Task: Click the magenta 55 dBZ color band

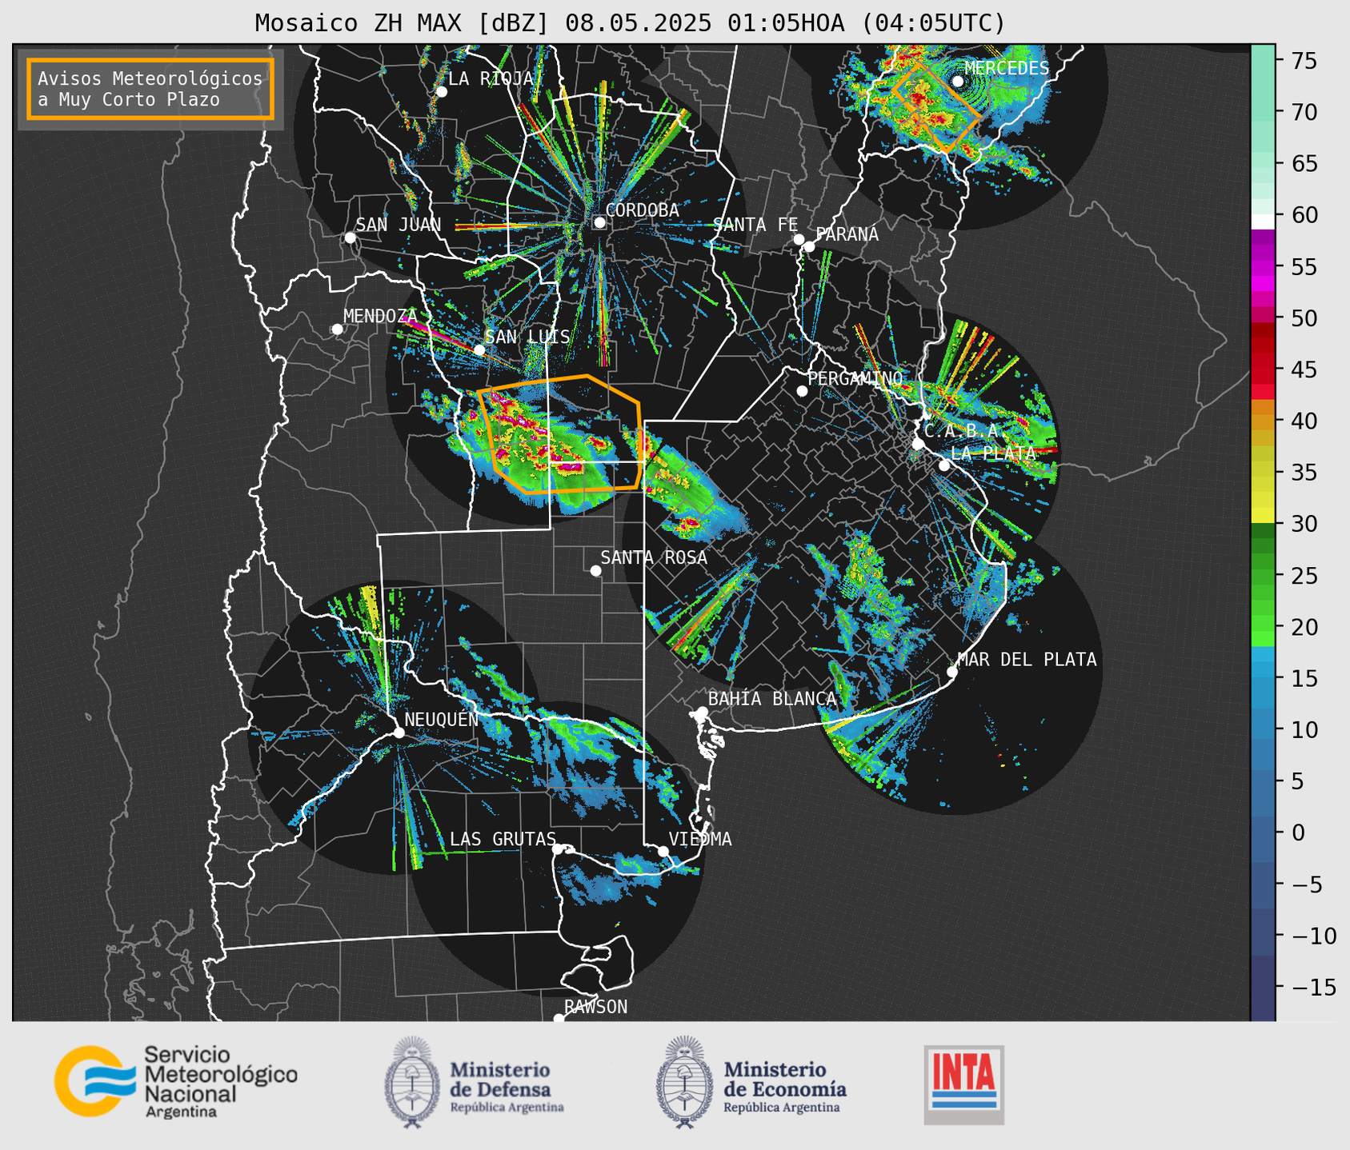Action: click(x=1263, y=267)
